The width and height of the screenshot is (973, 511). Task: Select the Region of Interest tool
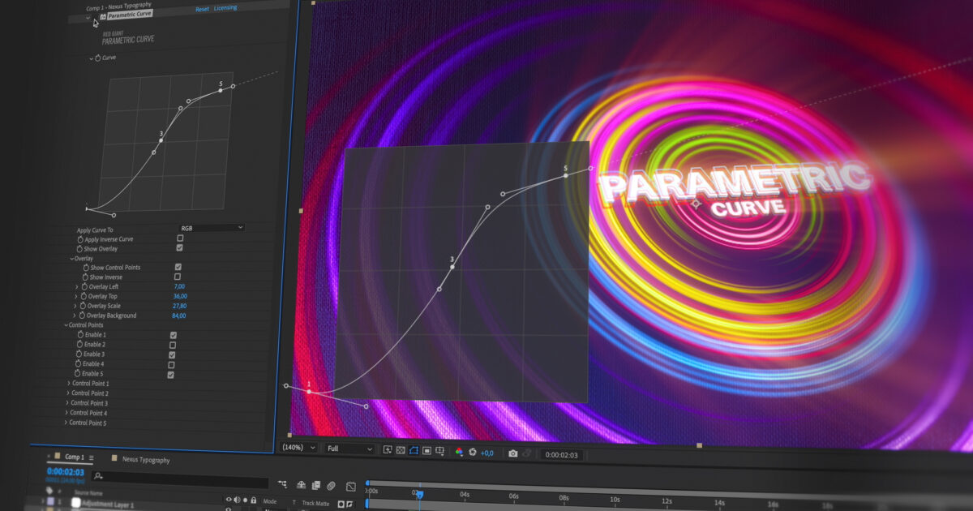426,453
